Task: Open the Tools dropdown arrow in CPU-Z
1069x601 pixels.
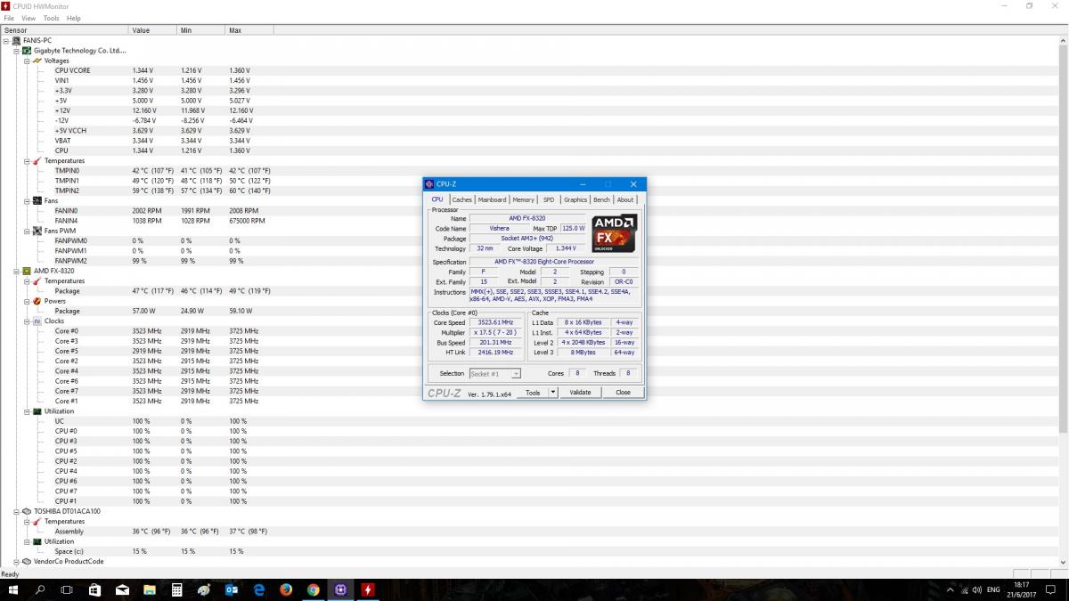Action: pyautogui.click(x=552, y=392)
